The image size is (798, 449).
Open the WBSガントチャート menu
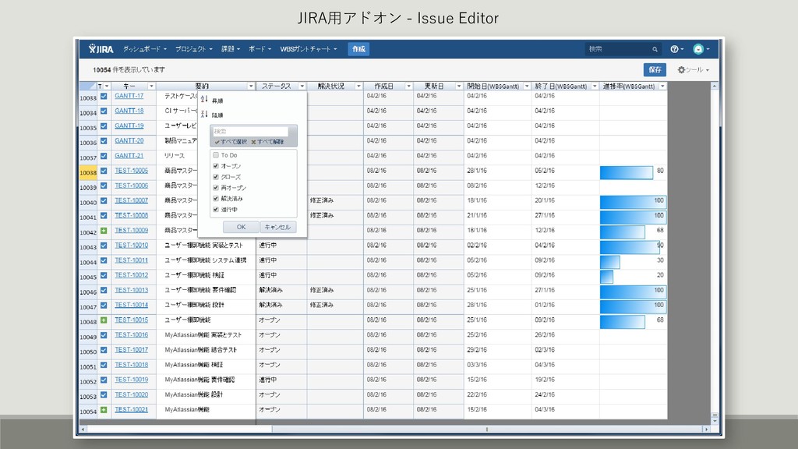(309, 49)
